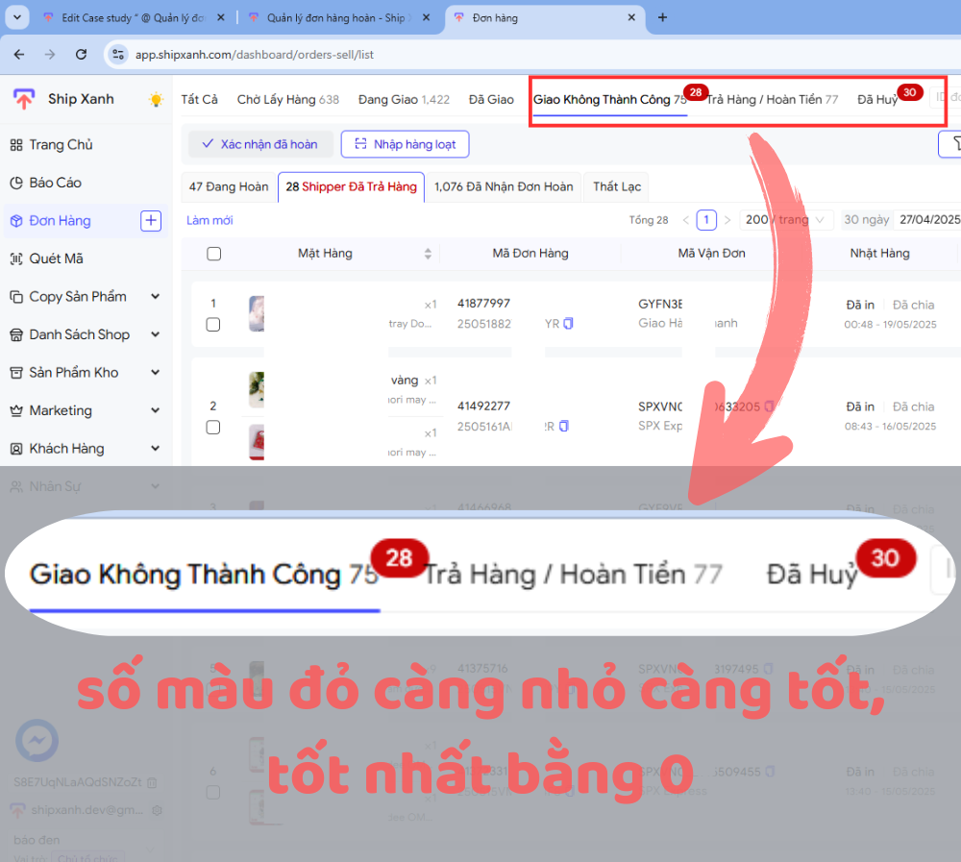Switch to the Đã Giao tab
This screenshot has height=862, width=961.
[x=491, y=99]
